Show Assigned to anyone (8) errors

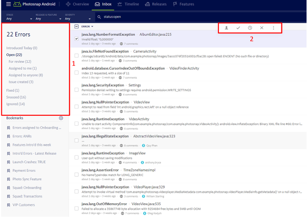26,75
